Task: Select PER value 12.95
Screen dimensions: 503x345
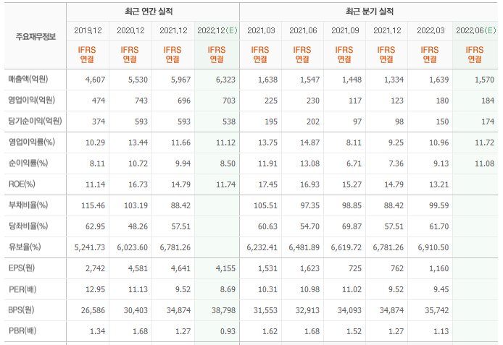Action: [95, 289]
